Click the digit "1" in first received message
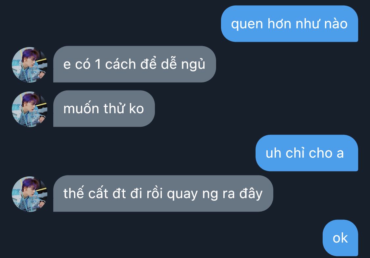 tap(98, 64)
